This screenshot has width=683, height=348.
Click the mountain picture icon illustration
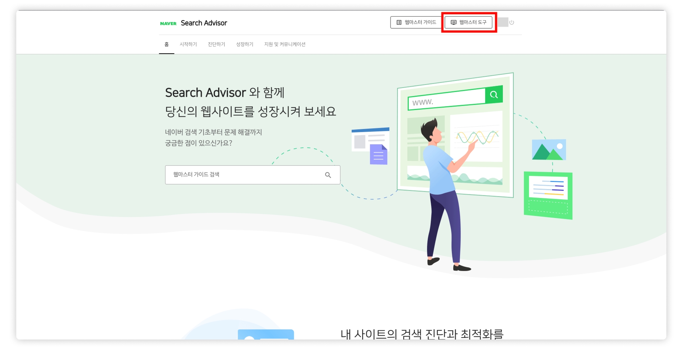[549, 150]
